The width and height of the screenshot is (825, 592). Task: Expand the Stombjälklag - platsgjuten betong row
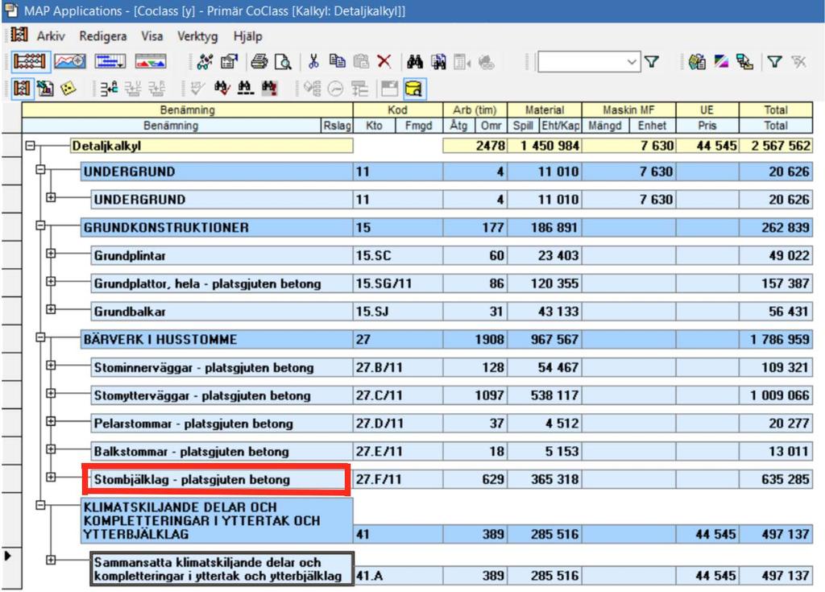(x=51, y=478)
